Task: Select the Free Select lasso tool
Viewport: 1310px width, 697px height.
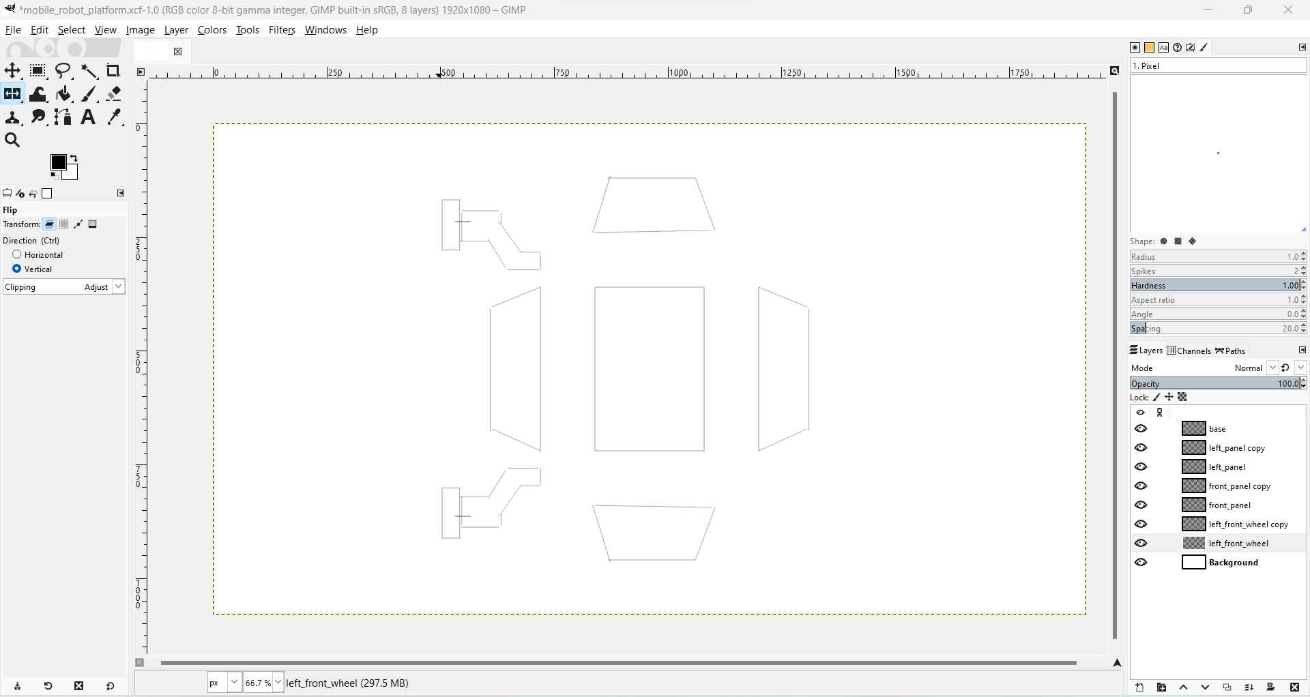Action: tap(63, 71)
